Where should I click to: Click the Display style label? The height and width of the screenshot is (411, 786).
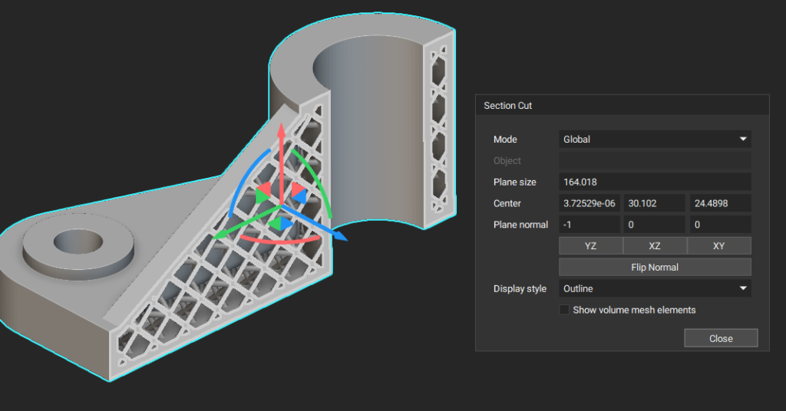[520, 289]
